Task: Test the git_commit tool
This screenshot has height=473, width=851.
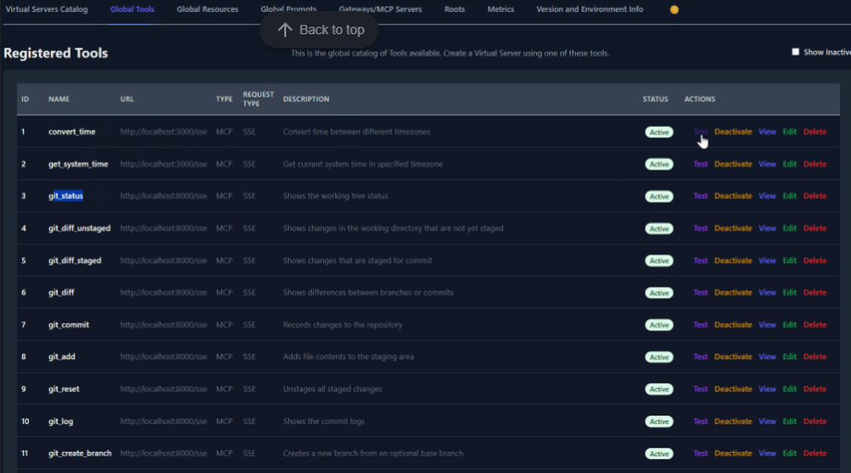Action: tap(700, 325)
